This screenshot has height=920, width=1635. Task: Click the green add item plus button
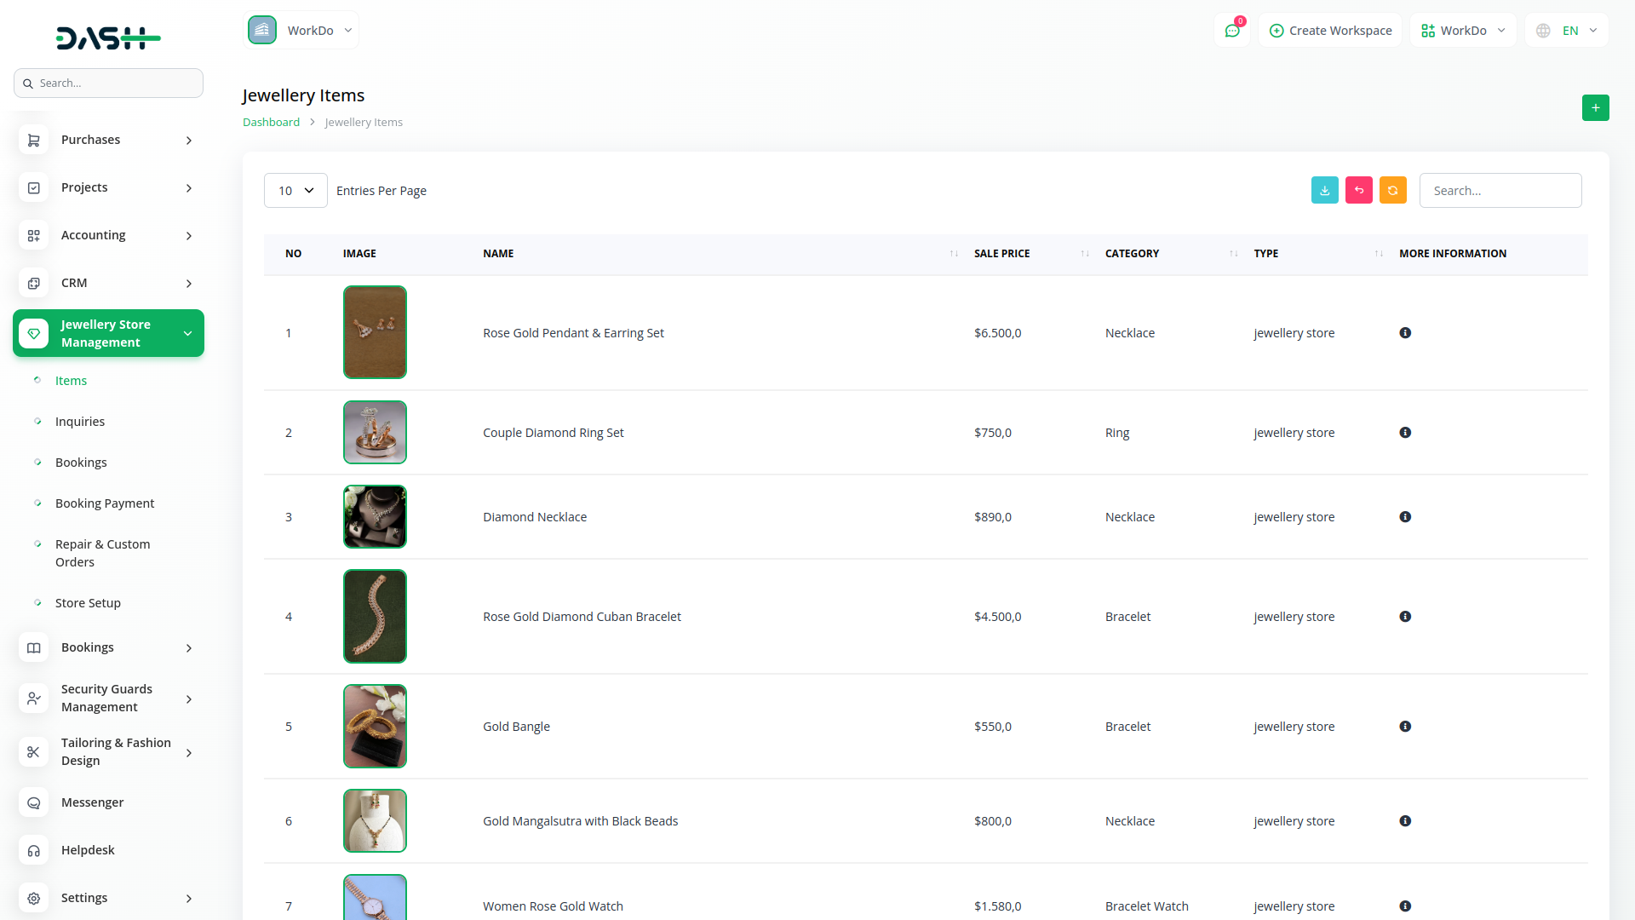click(1595, 108)
